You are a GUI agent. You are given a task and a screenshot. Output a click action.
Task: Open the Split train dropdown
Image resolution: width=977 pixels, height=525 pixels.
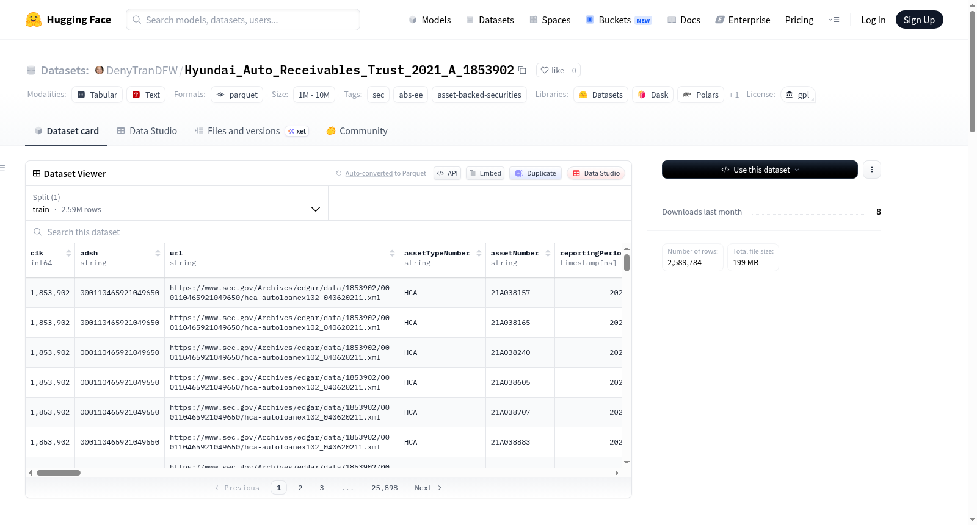[x=177, y=203]
